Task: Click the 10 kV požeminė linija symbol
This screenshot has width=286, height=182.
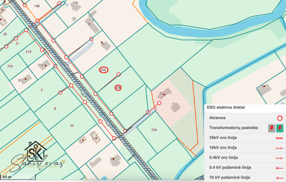Action: click(x=279, y=178)
